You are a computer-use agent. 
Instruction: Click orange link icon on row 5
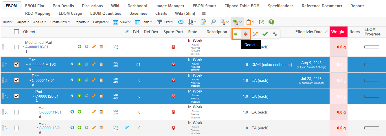tap(94, 112)
